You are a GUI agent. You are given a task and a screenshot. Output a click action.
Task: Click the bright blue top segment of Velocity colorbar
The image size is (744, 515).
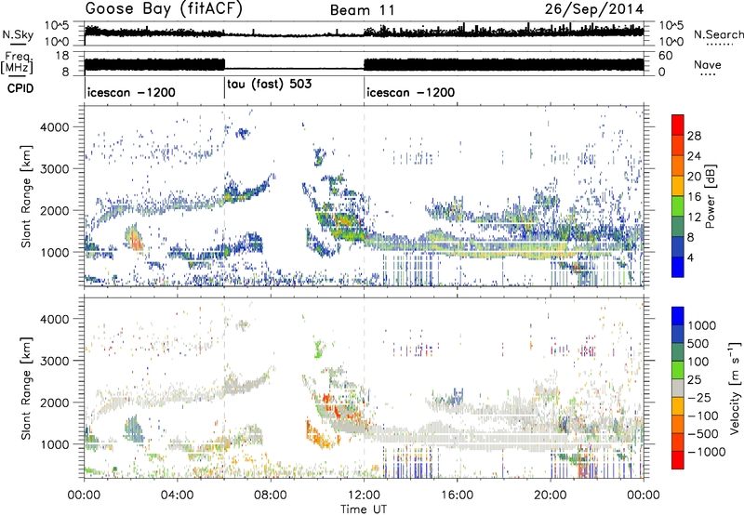(678, 316)
